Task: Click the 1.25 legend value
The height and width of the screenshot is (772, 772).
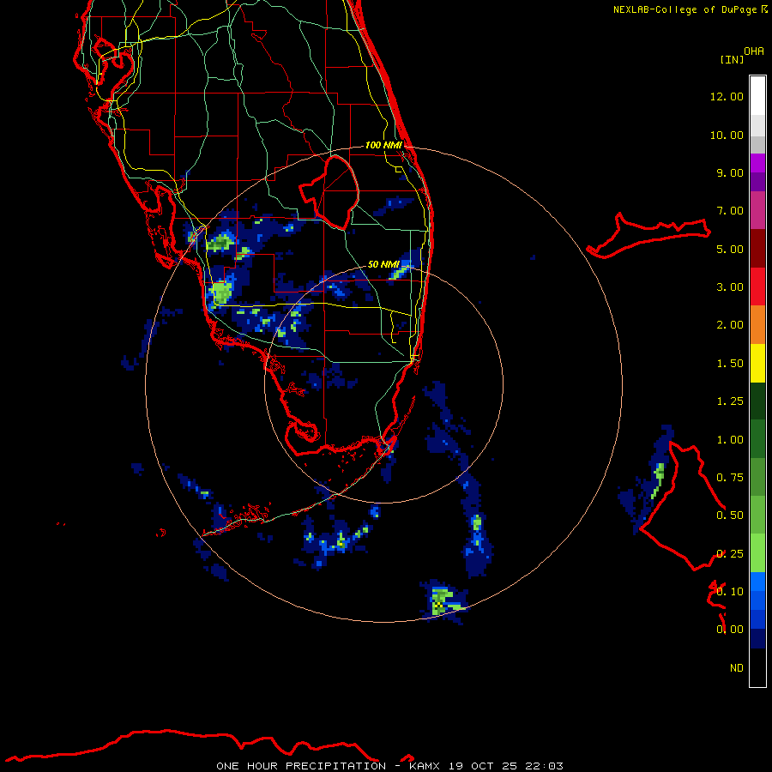Action: coord(730,401)
